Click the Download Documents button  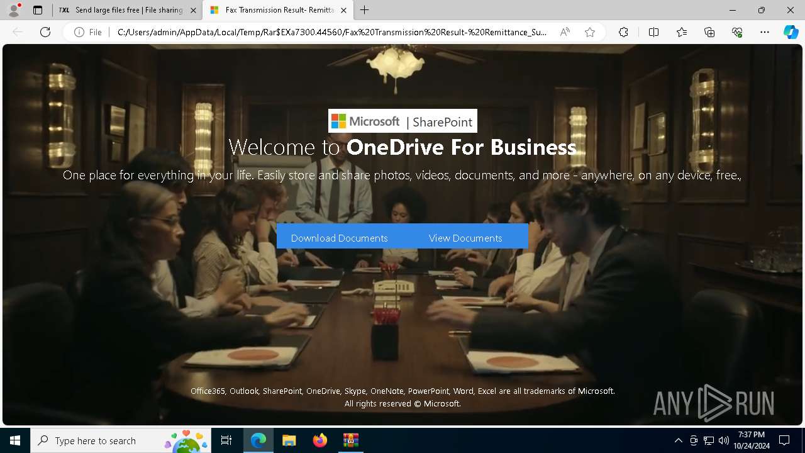pos(340,238)
